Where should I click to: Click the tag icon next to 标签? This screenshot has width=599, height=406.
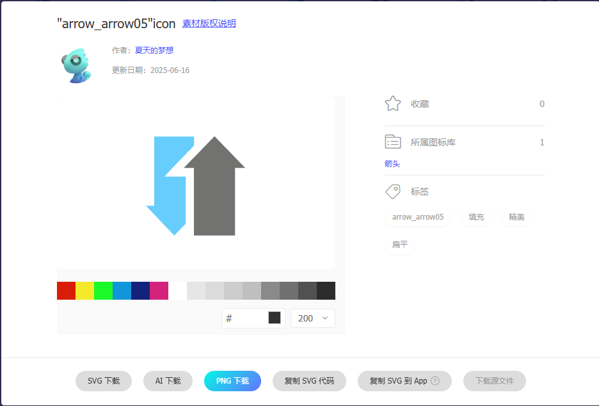392,191
